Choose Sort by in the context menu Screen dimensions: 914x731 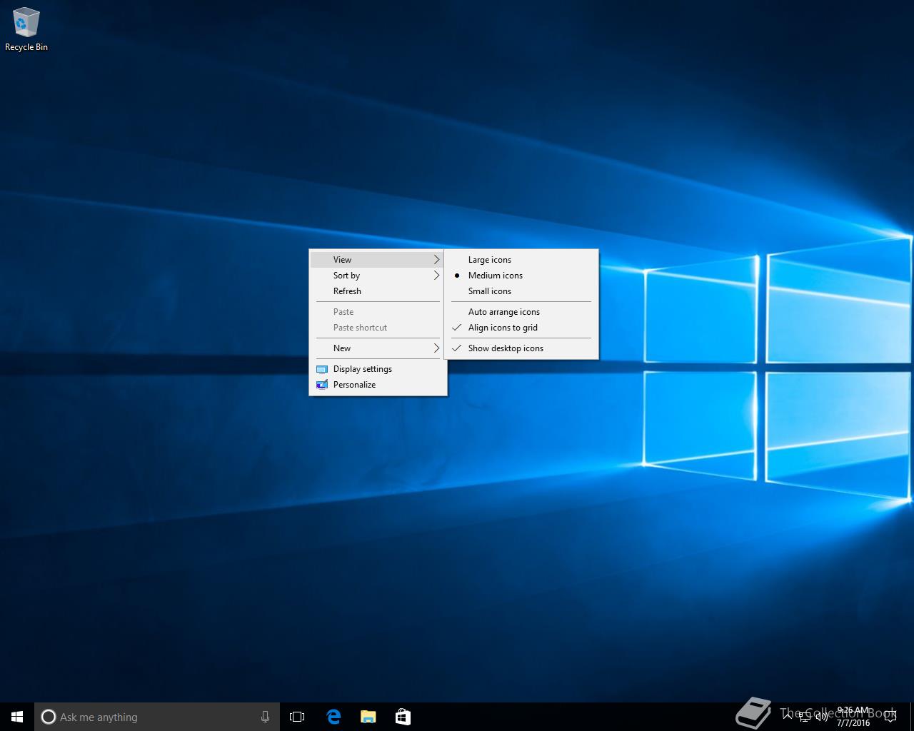click(378, 276)
